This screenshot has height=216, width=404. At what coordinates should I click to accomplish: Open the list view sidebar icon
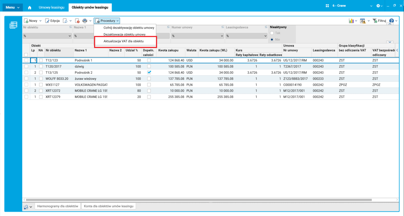[13, 25]
